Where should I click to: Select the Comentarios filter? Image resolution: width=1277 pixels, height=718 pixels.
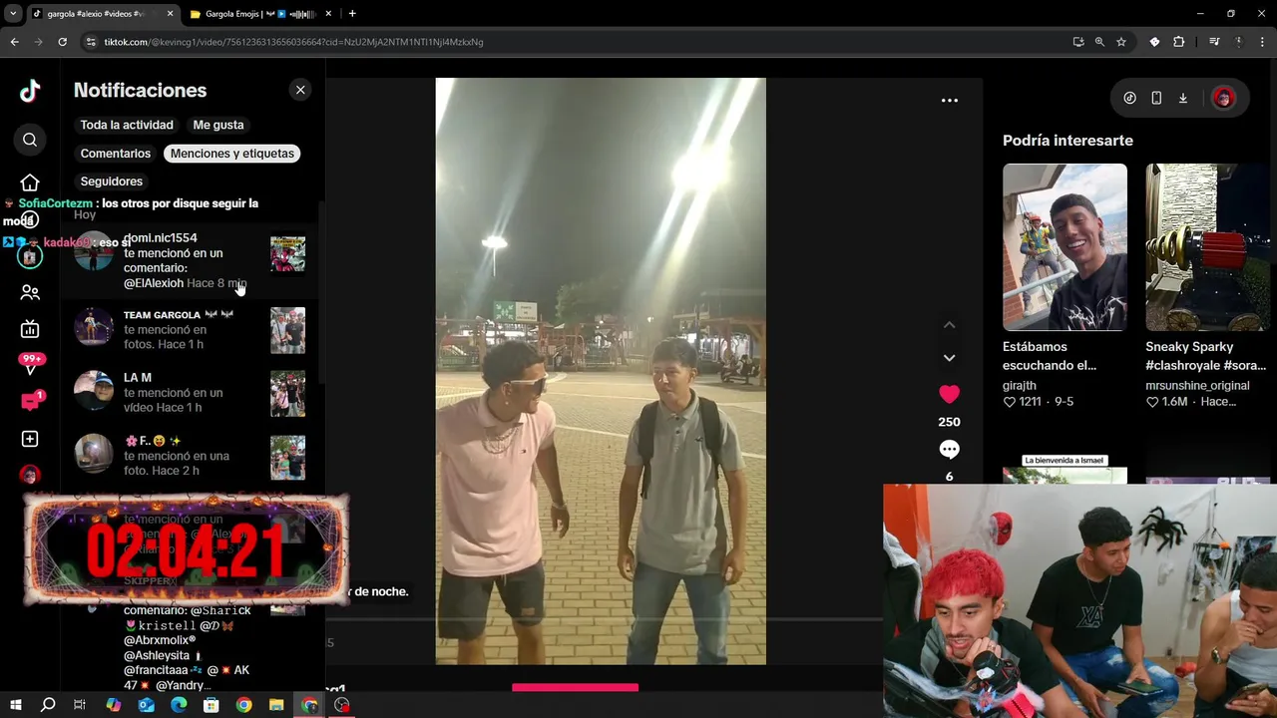[116, 154]
